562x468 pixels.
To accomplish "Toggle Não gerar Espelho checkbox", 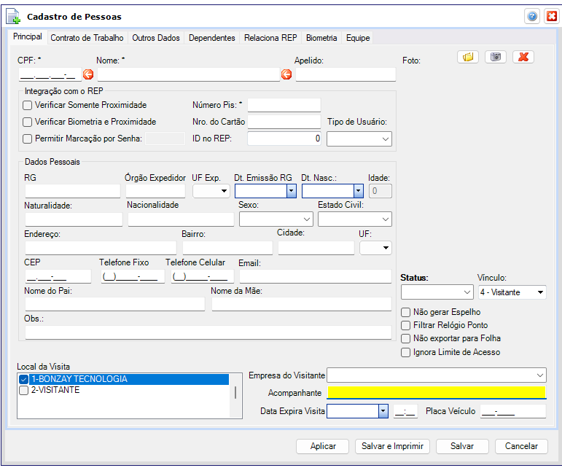I will click(x=406, y=312).
